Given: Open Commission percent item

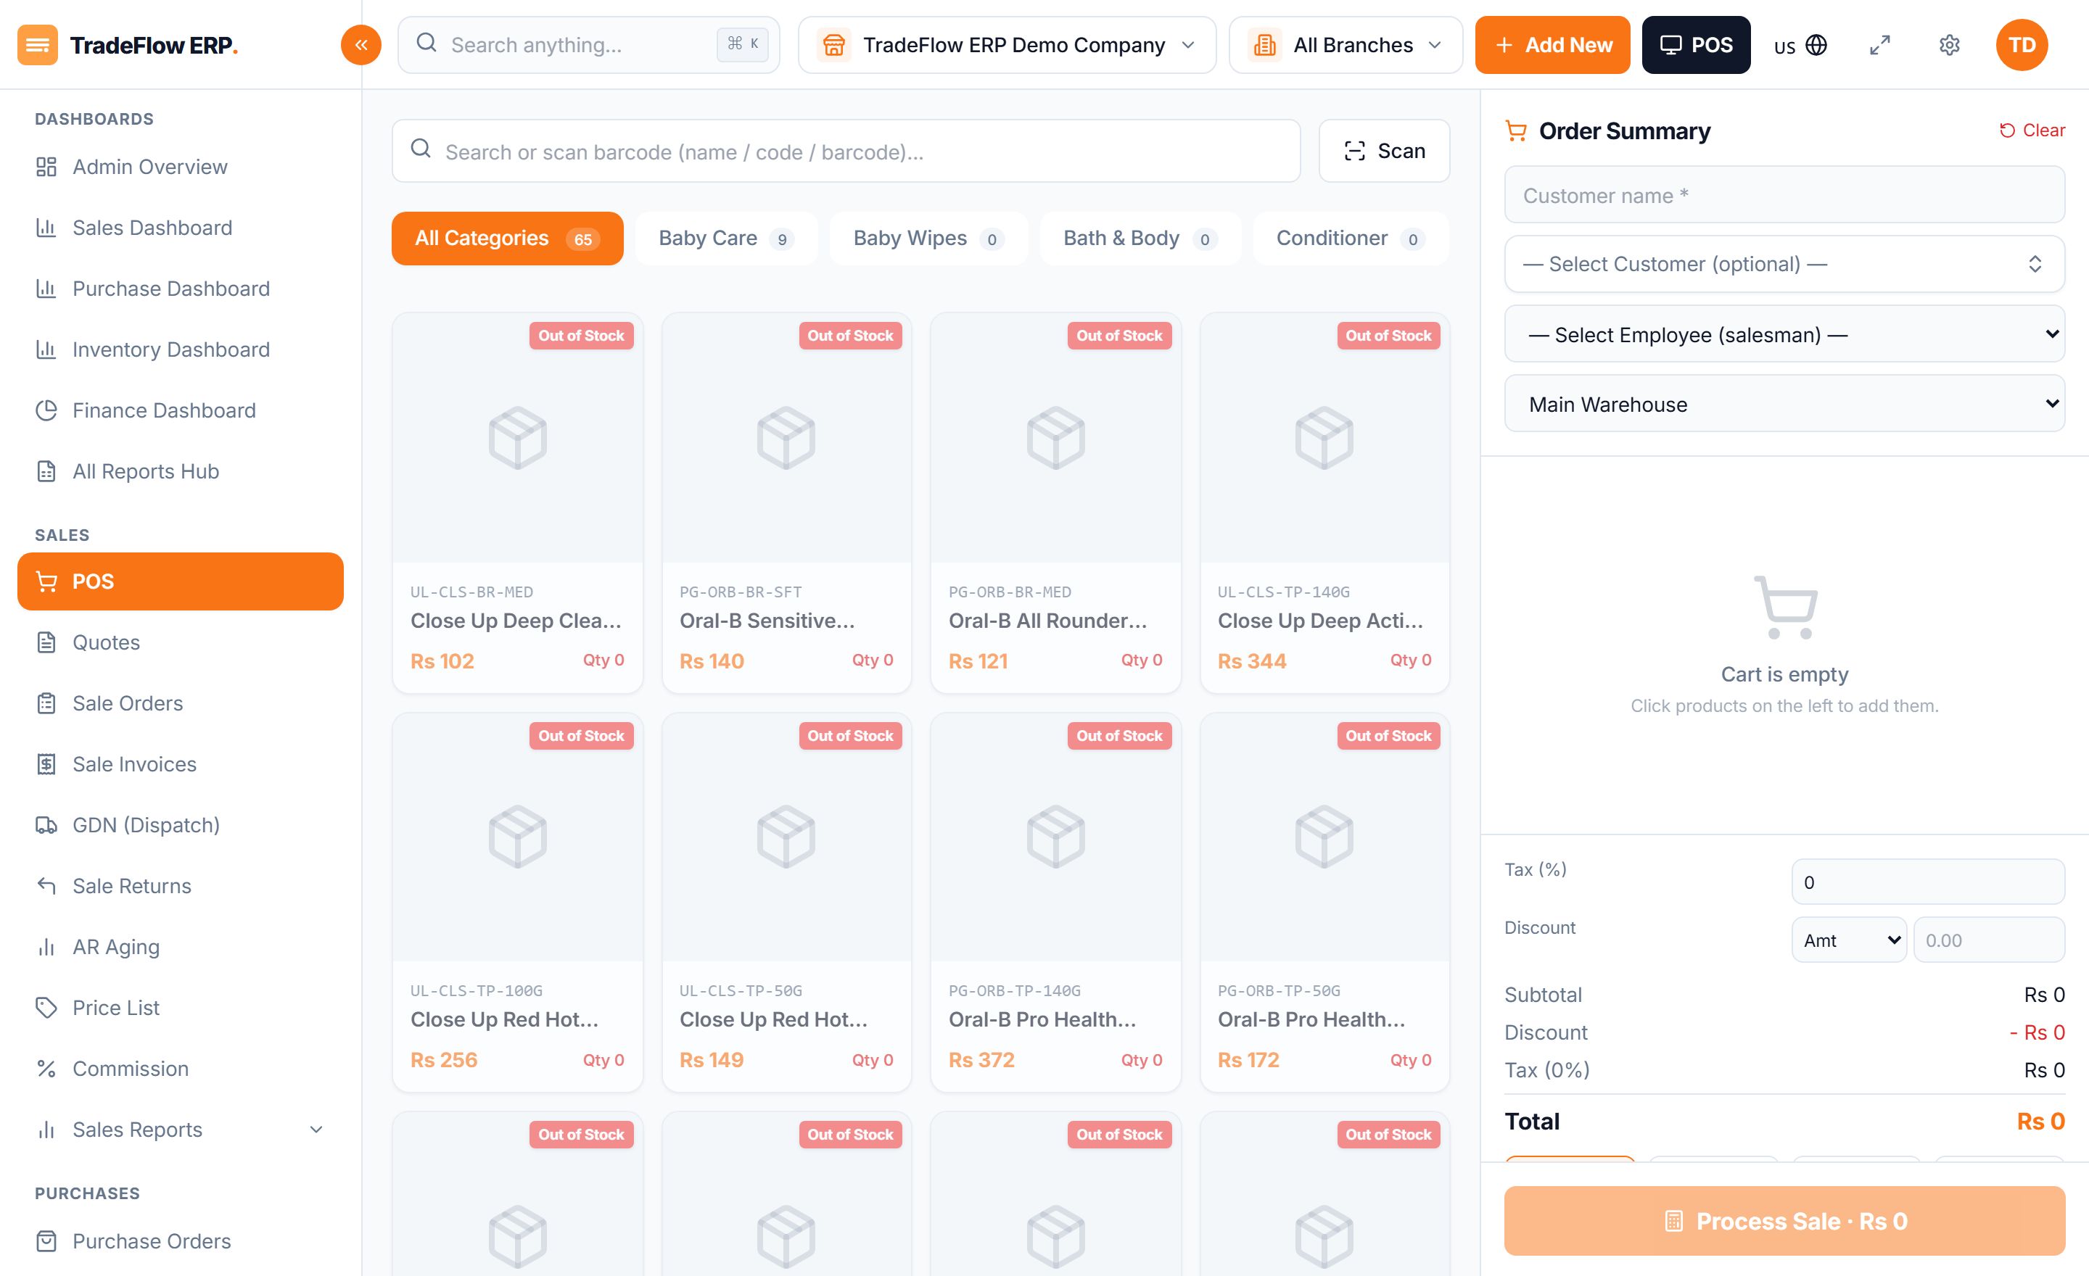Looking at the screenshot, I should [x=181, y=1069].
